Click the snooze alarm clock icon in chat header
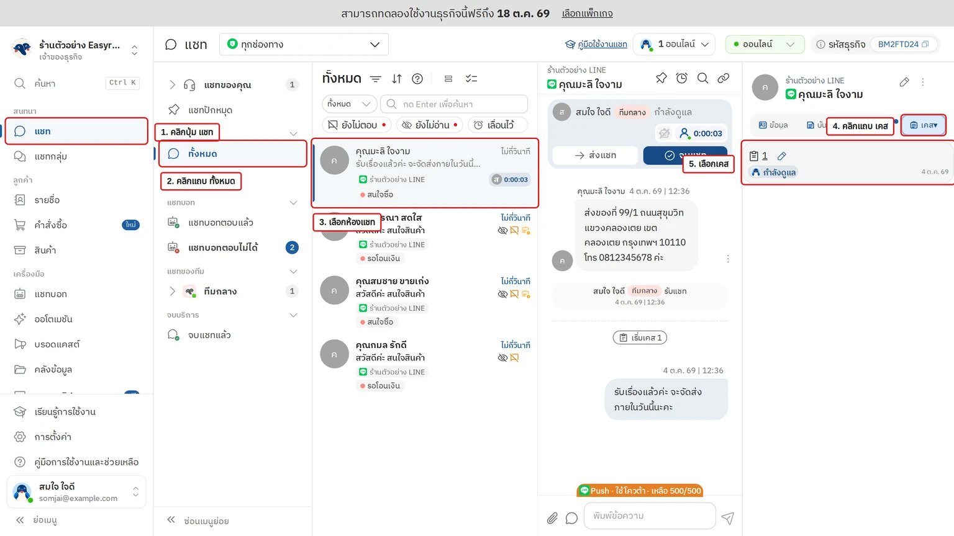Image resolution: width=954 pixels, height=536 pixels. click(682, 78)
